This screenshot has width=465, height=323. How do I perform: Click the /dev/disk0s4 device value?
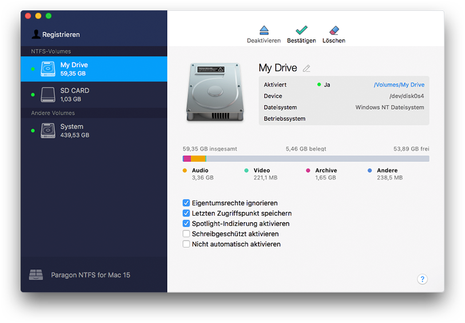point(407,96)
